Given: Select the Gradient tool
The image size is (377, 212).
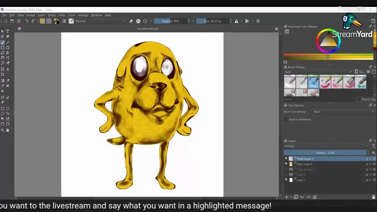Looking at the screenshot, I should 3,81.
